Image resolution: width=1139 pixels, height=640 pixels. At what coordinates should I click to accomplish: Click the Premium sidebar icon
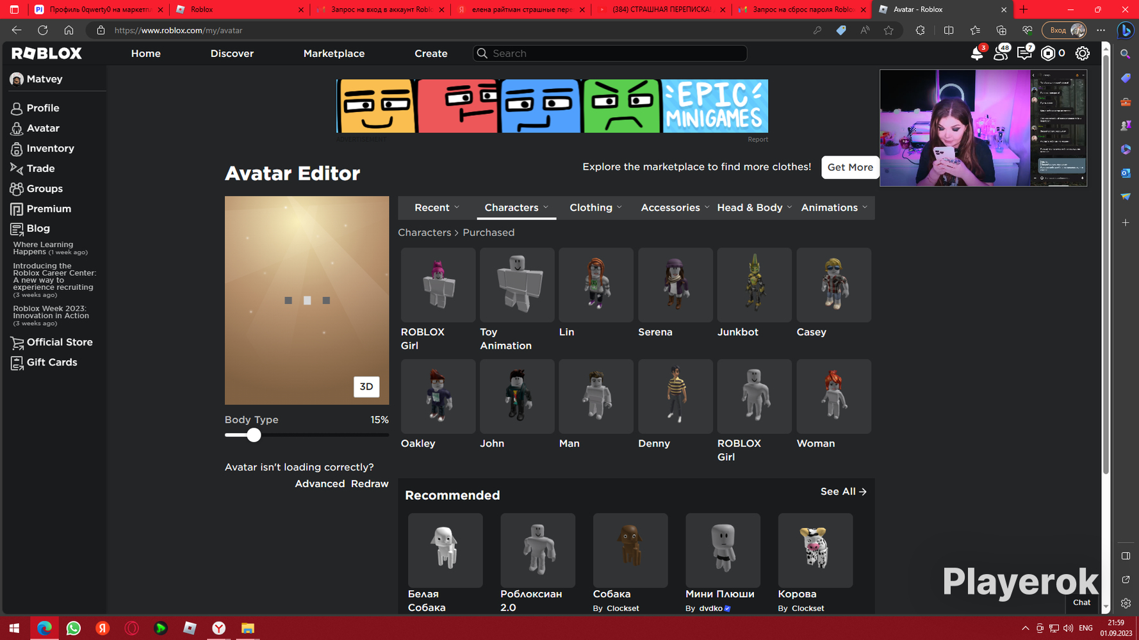click(17, 209)
